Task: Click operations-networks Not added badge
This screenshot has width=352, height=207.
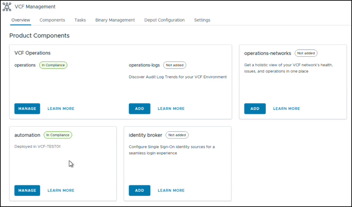Action: pyautogui.click(x=306, y=53)
